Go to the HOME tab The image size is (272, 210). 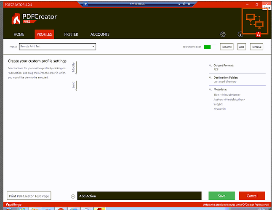[19, 34]
